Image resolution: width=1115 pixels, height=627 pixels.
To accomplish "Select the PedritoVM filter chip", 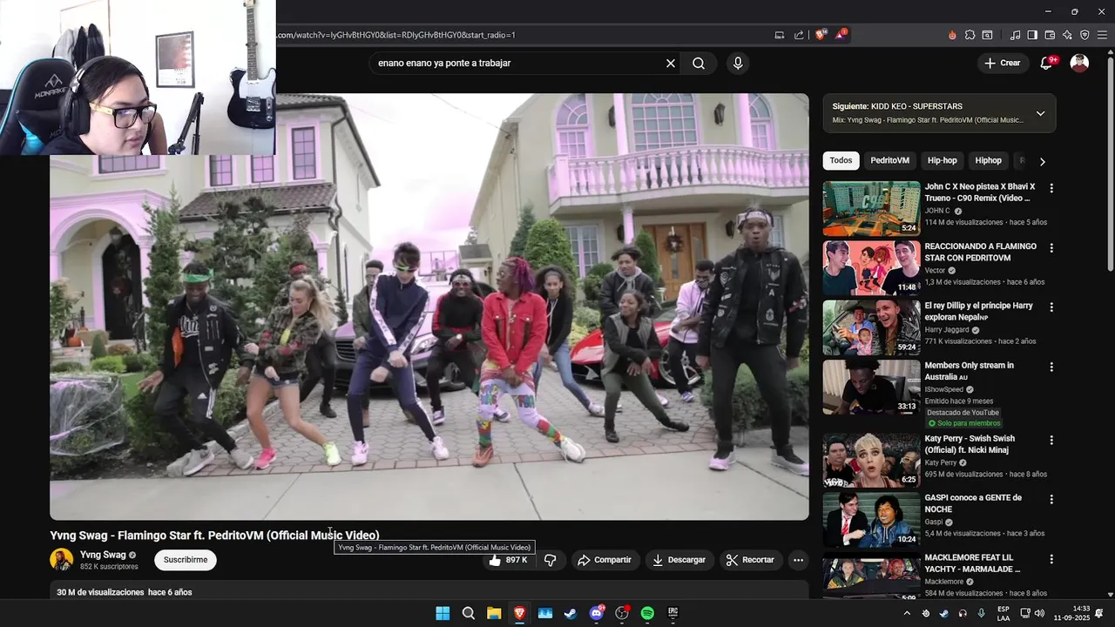I will 889,160.
